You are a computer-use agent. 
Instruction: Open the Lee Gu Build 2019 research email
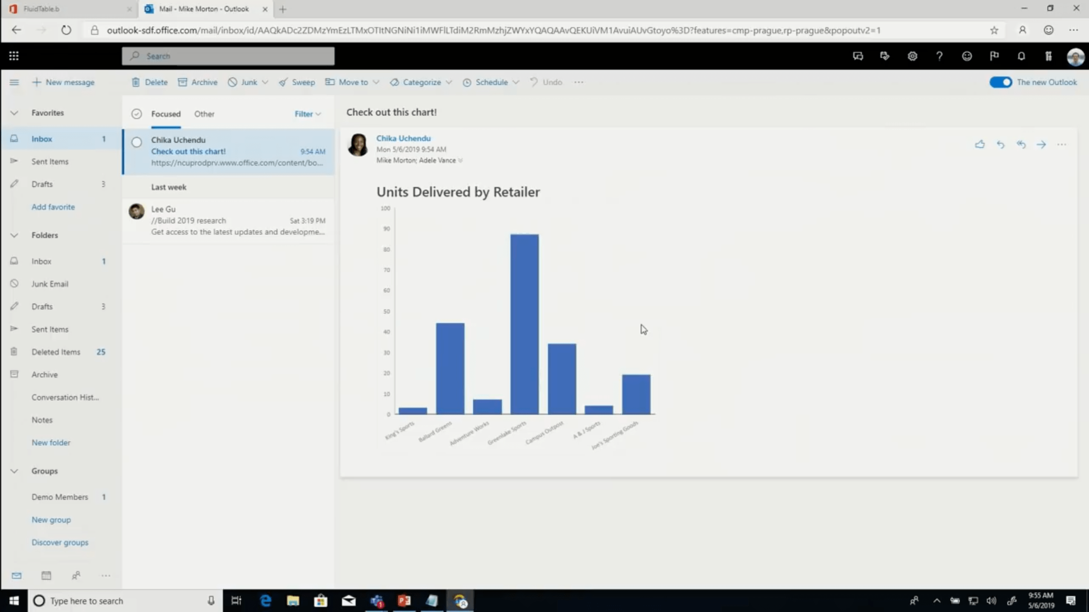[228, 221]
